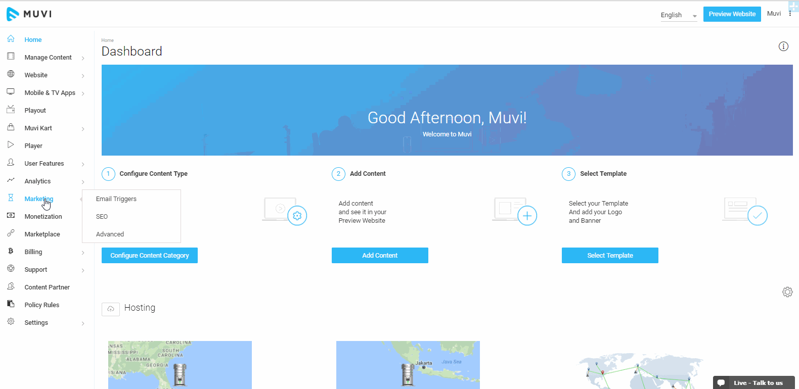Click the Preview Website button
Image resolution: width=799 pixels, height=389 pixels.
tap(732, 14)
